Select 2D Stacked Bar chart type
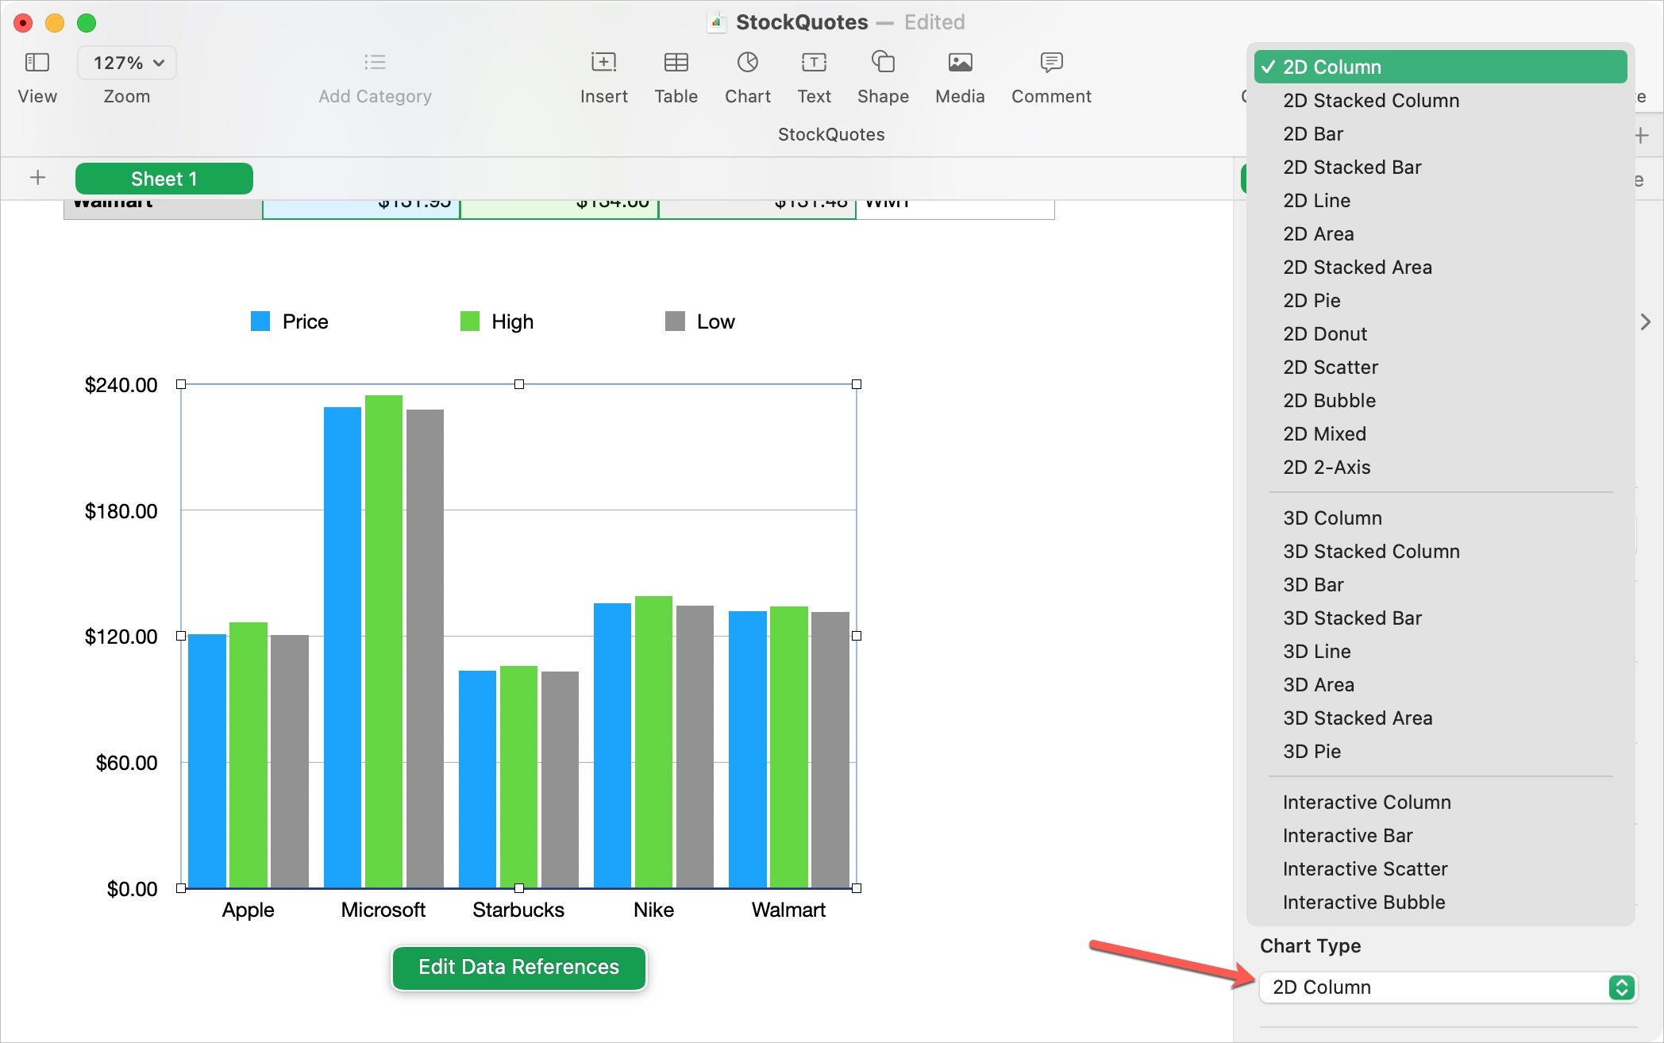This screenshot has height=1043, width=1664. [1440, 167]
